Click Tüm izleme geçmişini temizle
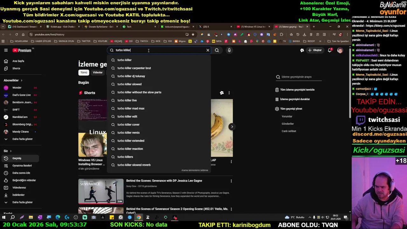 click(295, 90)
